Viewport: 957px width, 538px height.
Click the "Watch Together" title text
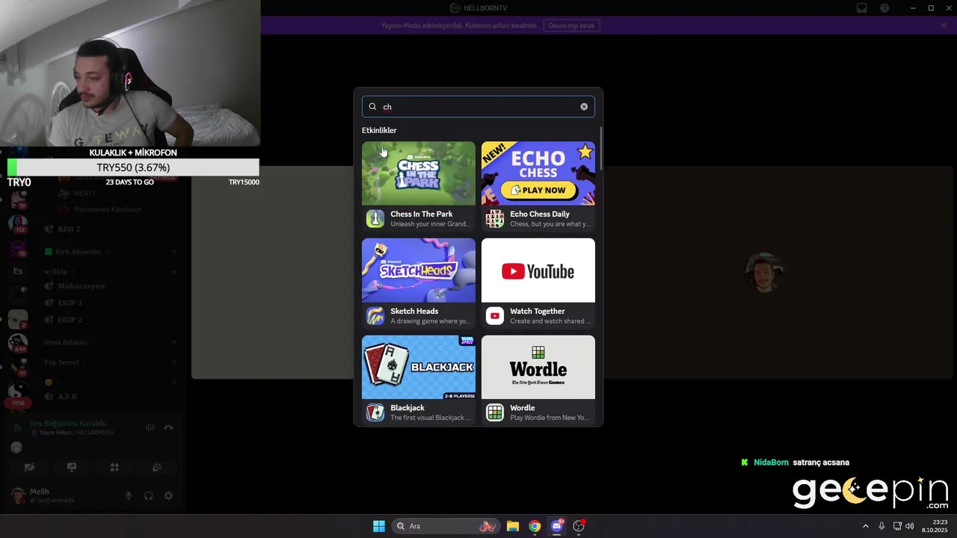coord(538,311)
